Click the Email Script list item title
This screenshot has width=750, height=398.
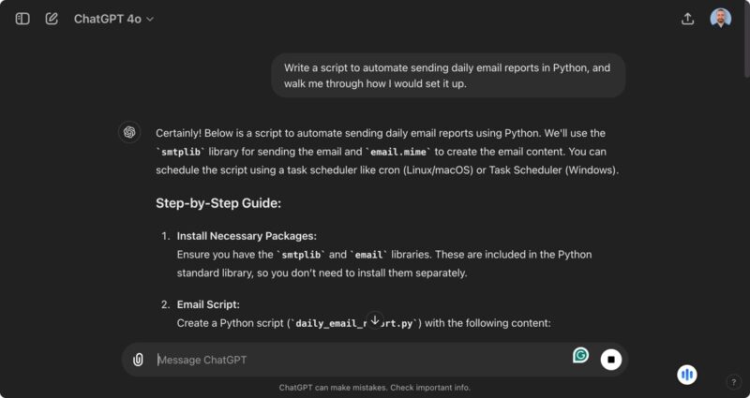click(x=208, y=304)
